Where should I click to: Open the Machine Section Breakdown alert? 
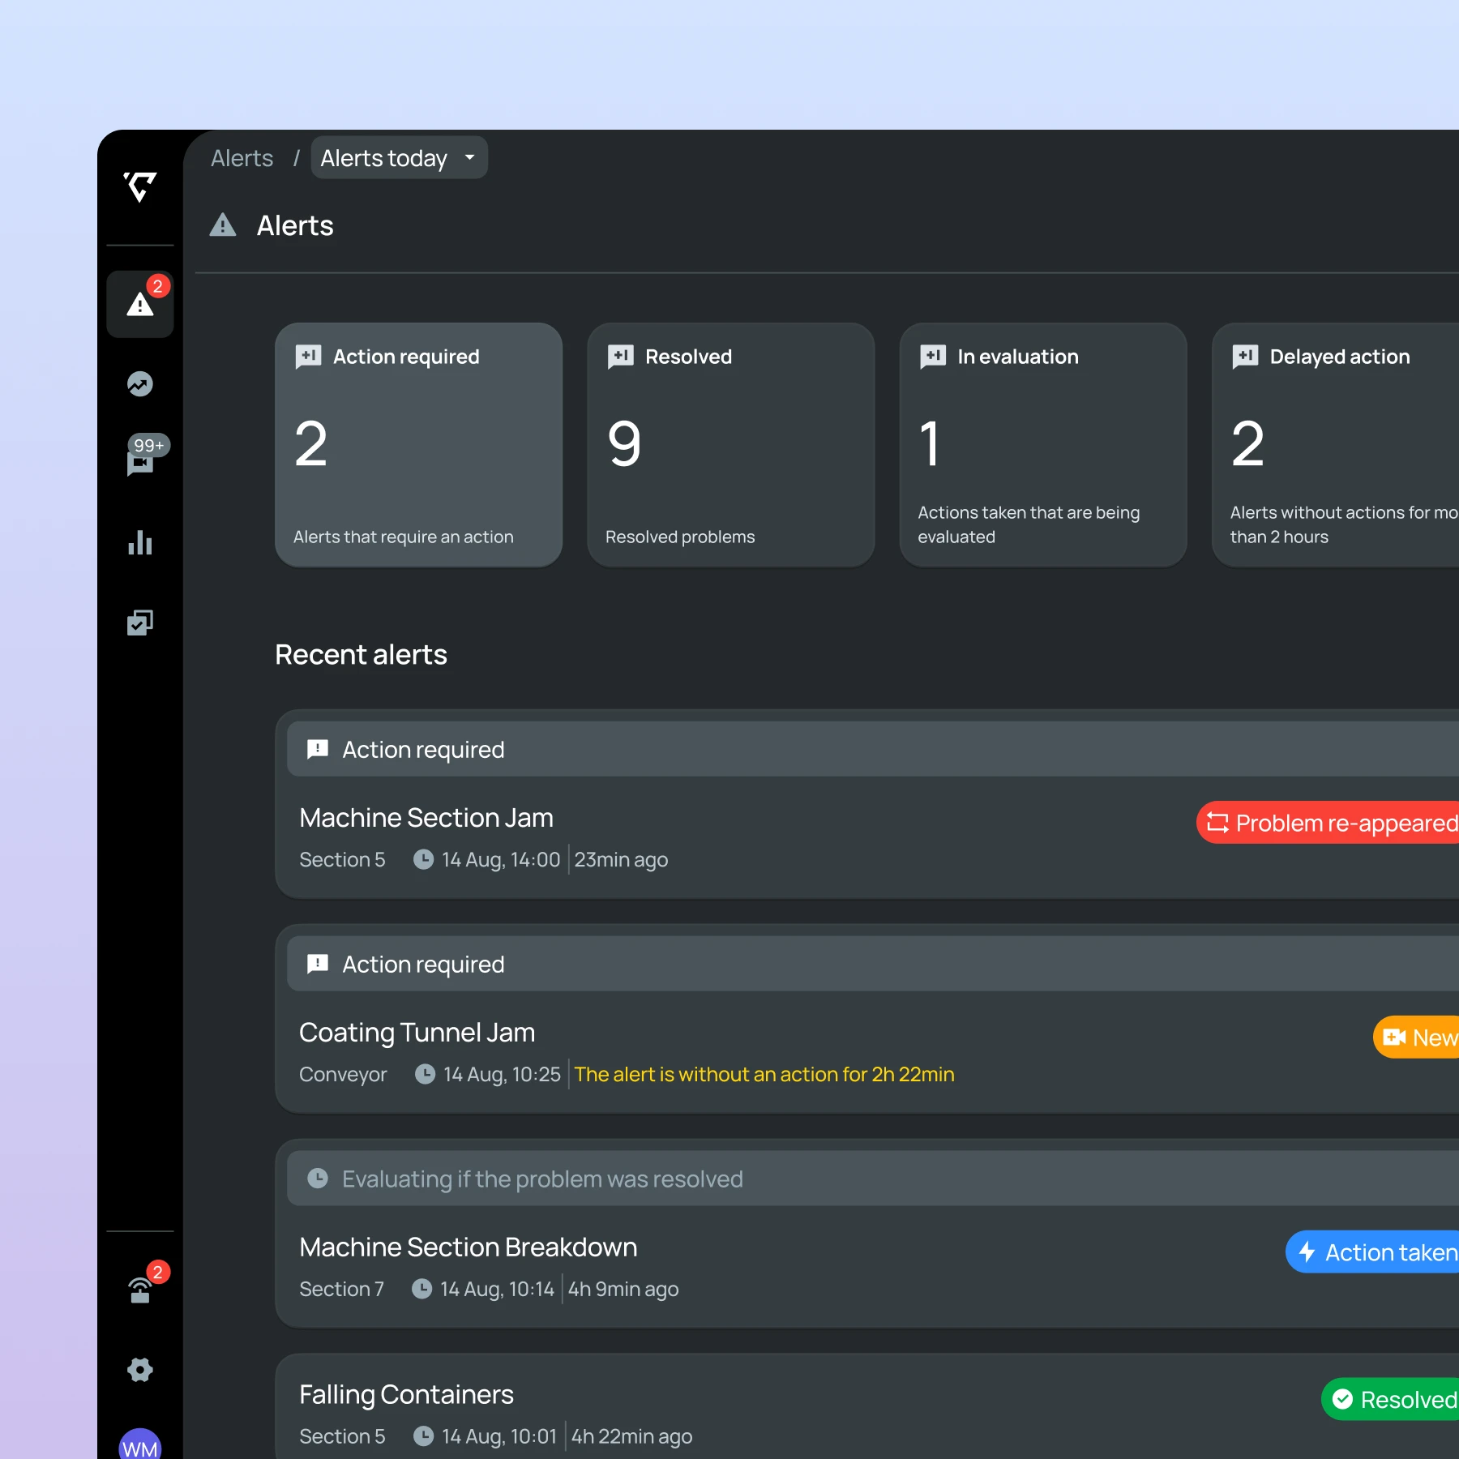point(468,1247)
